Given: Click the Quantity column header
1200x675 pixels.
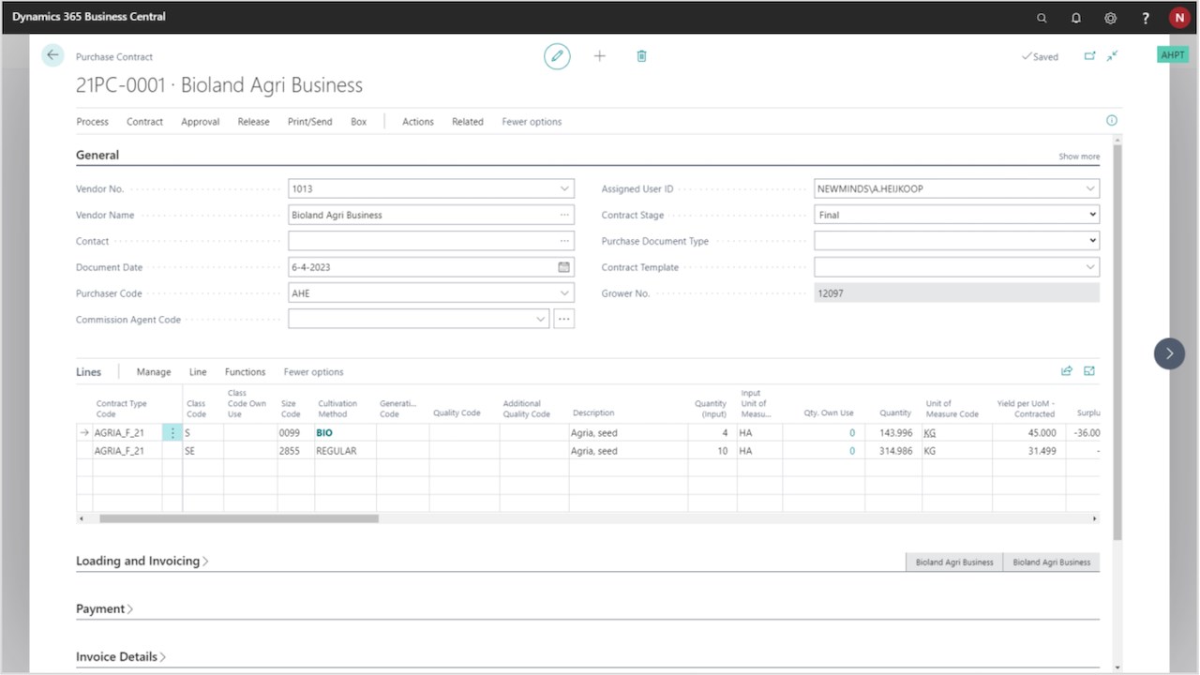Looking at the screenshot, I should coord(894,412).
